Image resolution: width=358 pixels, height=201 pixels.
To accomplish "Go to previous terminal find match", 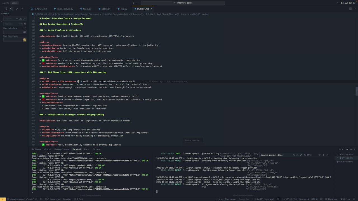I will coord(319,155).
